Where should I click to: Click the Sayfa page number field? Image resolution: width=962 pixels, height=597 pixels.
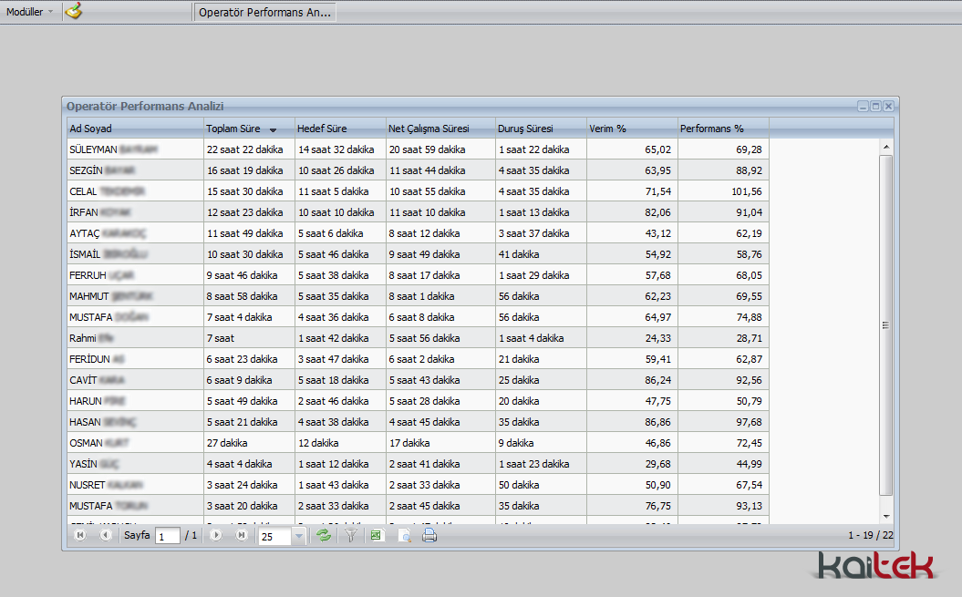click(167, 537)
